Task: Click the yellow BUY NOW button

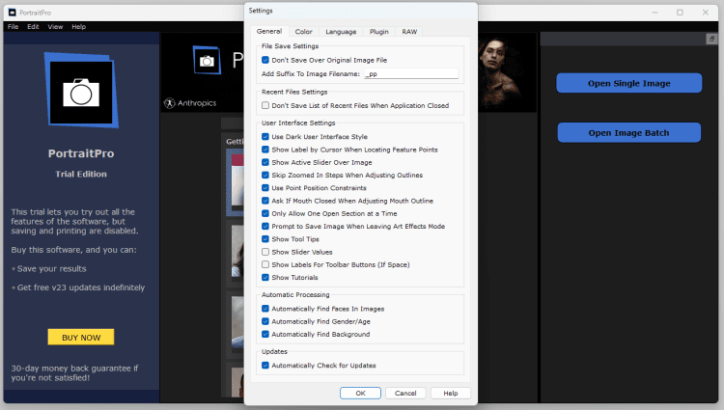Action: point(81,337)
